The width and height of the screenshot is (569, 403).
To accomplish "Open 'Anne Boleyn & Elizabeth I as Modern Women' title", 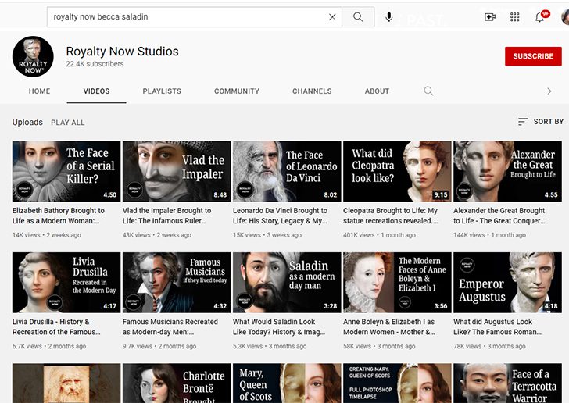I will coord(389,326).
